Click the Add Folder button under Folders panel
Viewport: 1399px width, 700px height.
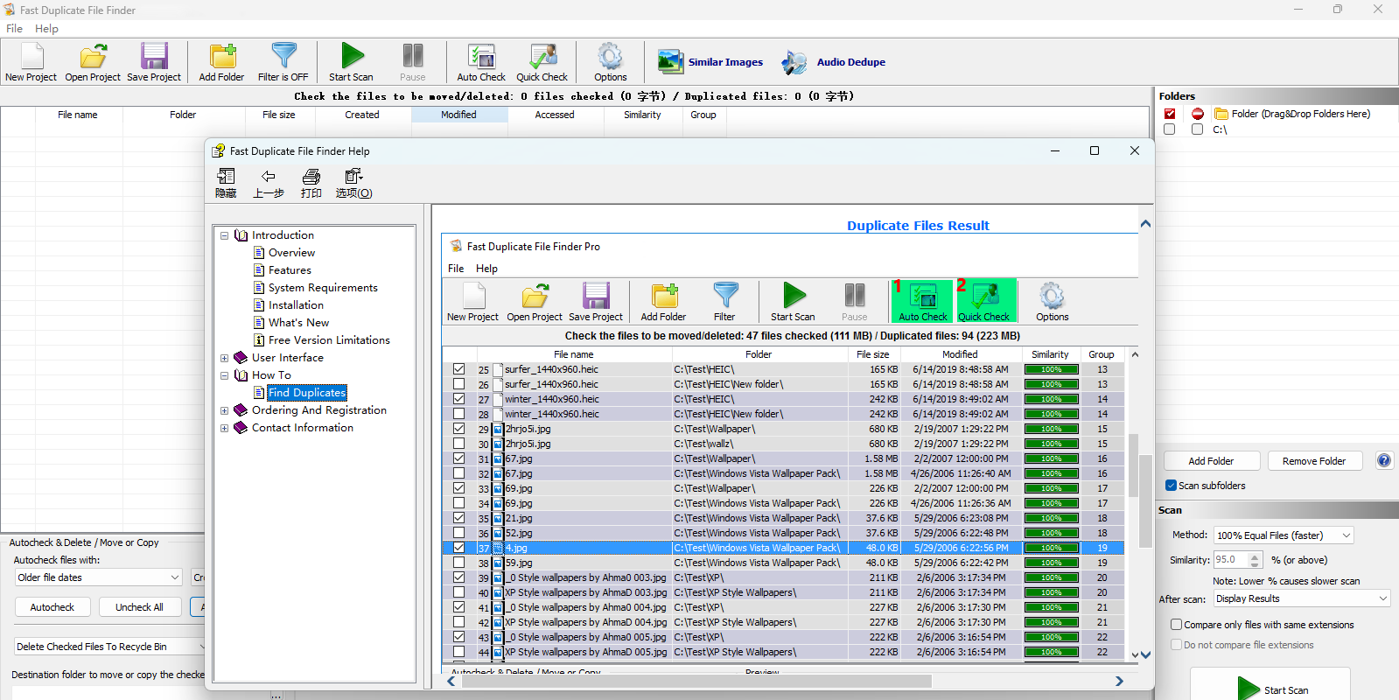pos(1211,461)
